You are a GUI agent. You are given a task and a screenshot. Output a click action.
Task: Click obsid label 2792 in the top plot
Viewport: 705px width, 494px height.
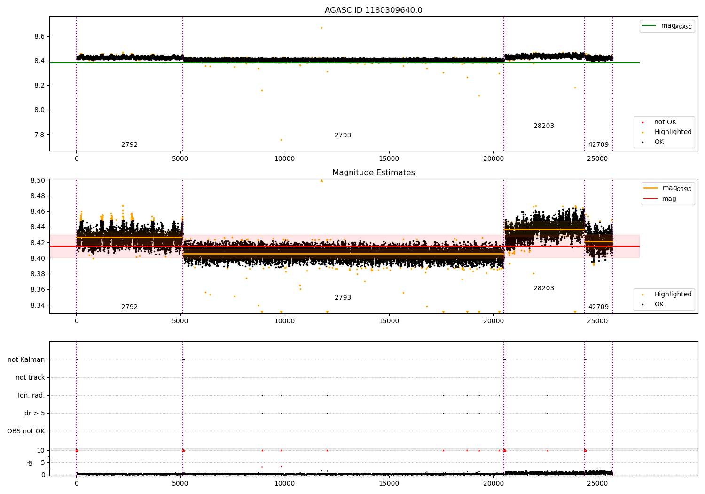[x=130, y=145]
